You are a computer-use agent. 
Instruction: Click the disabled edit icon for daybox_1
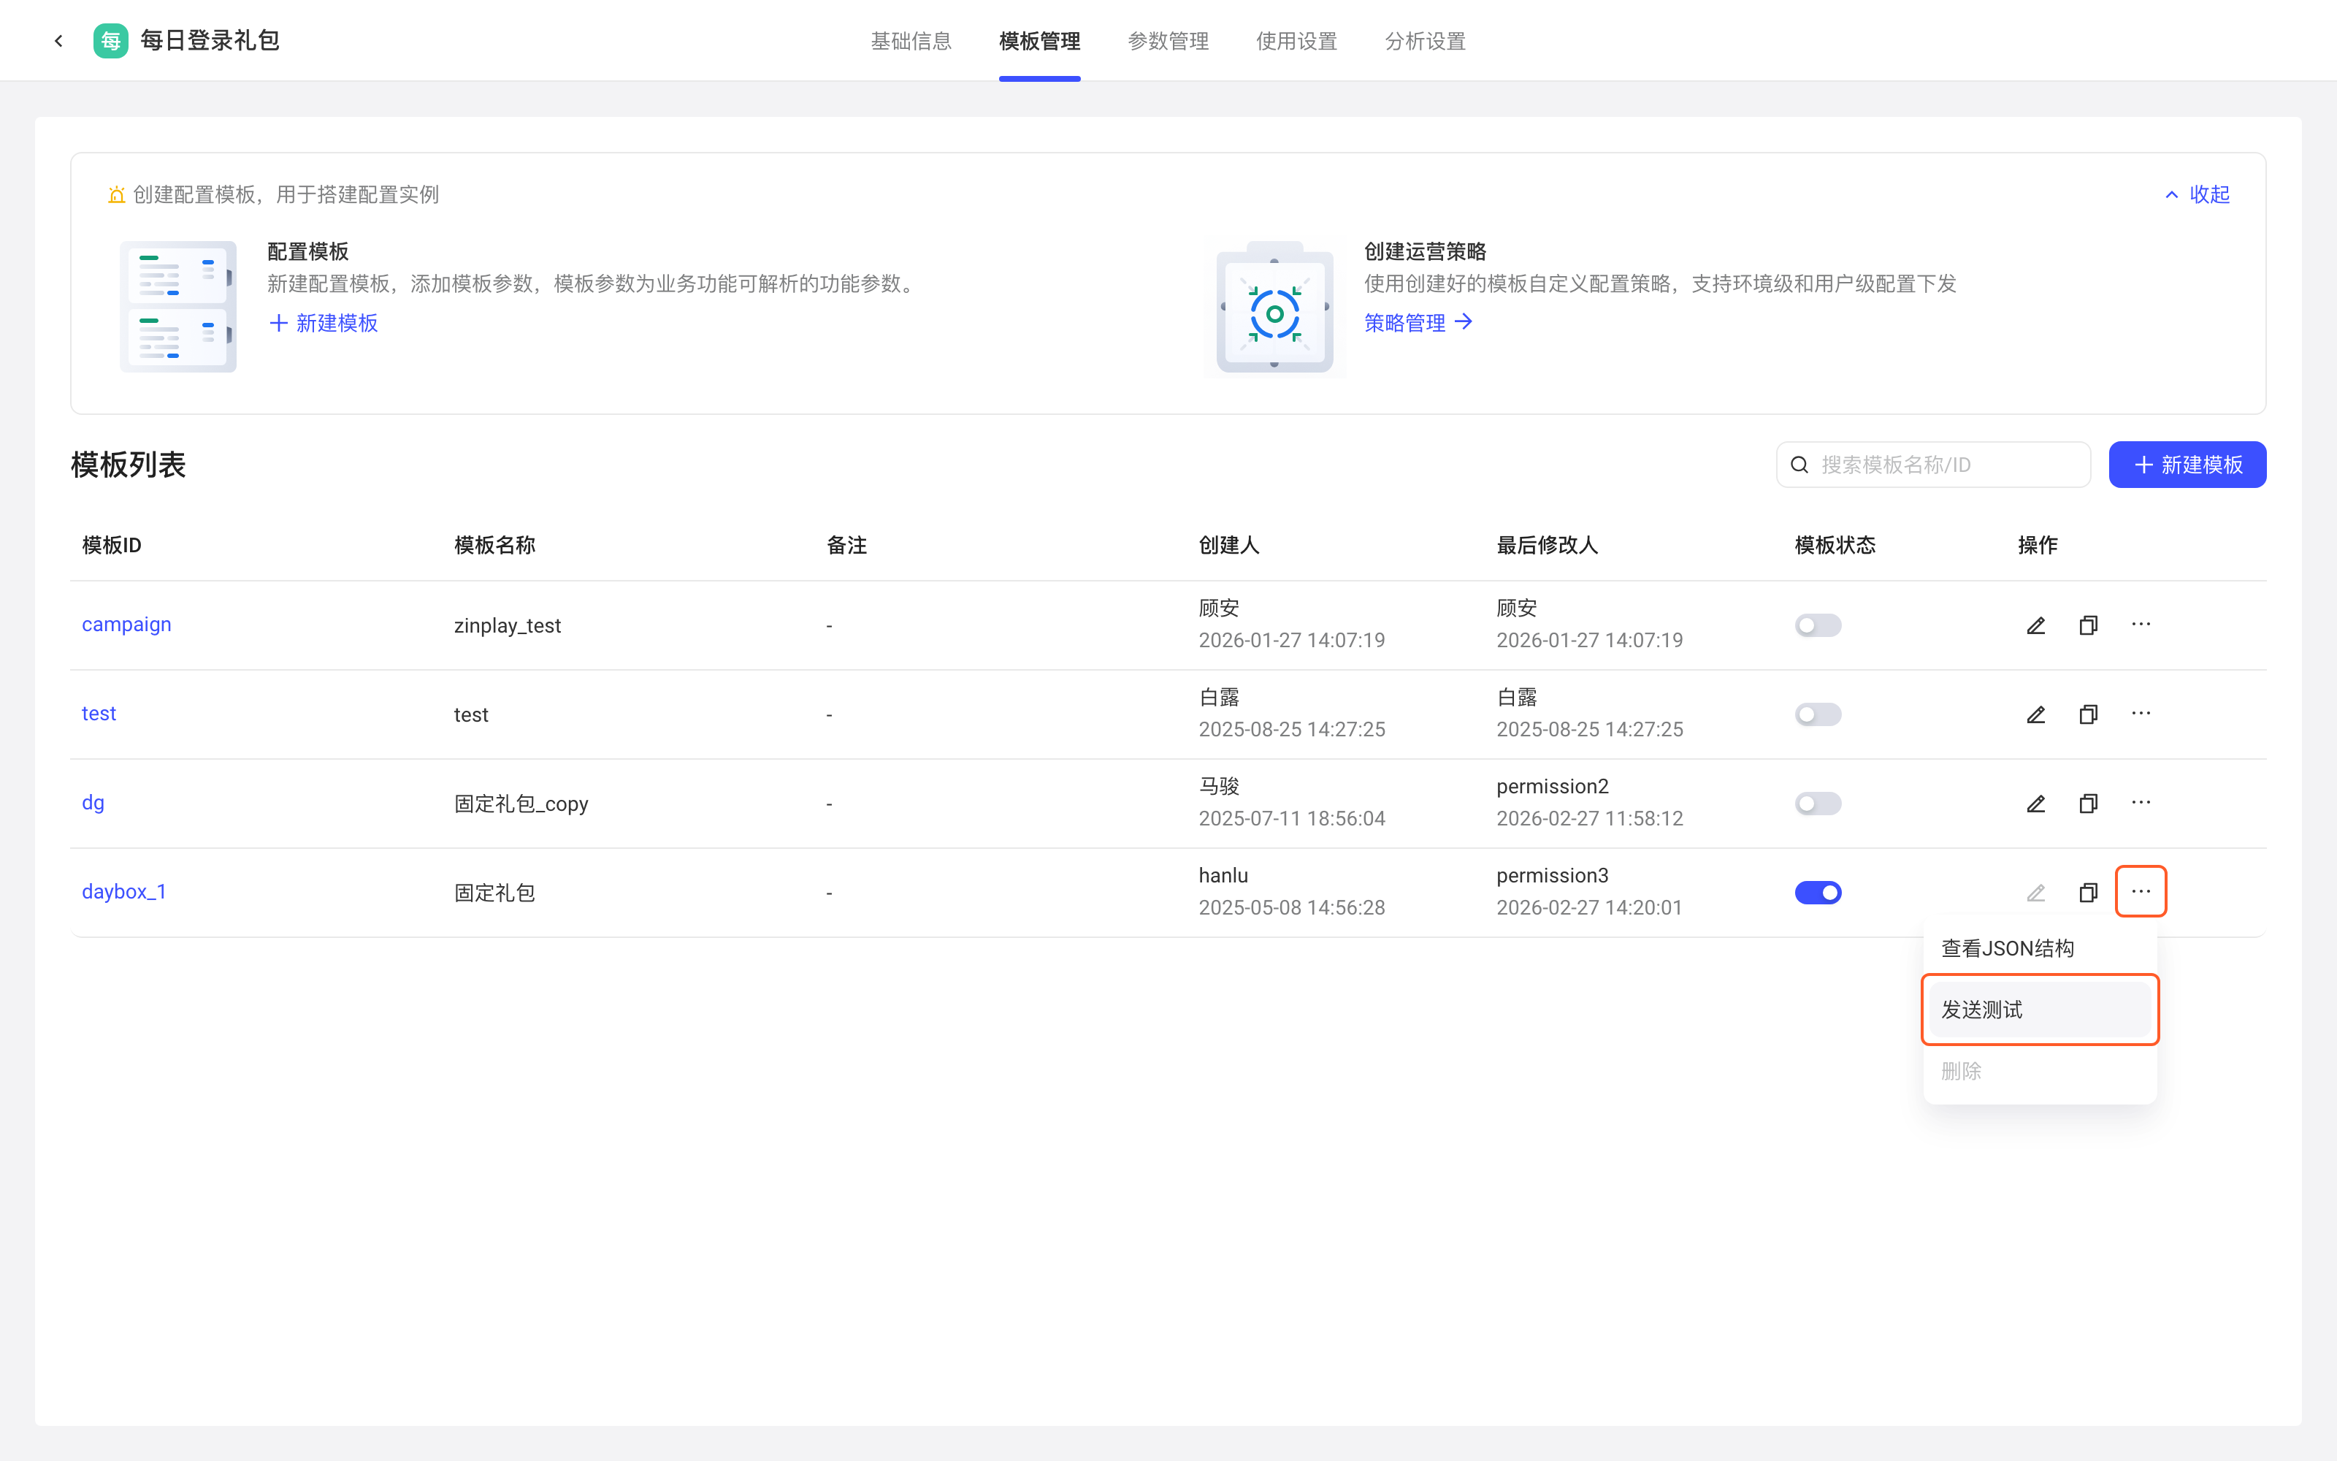[2035, 892]
